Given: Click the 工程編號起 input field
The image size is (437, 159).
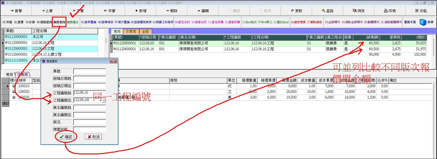Looking at the screenshot, I should click(x=89, y=93).
